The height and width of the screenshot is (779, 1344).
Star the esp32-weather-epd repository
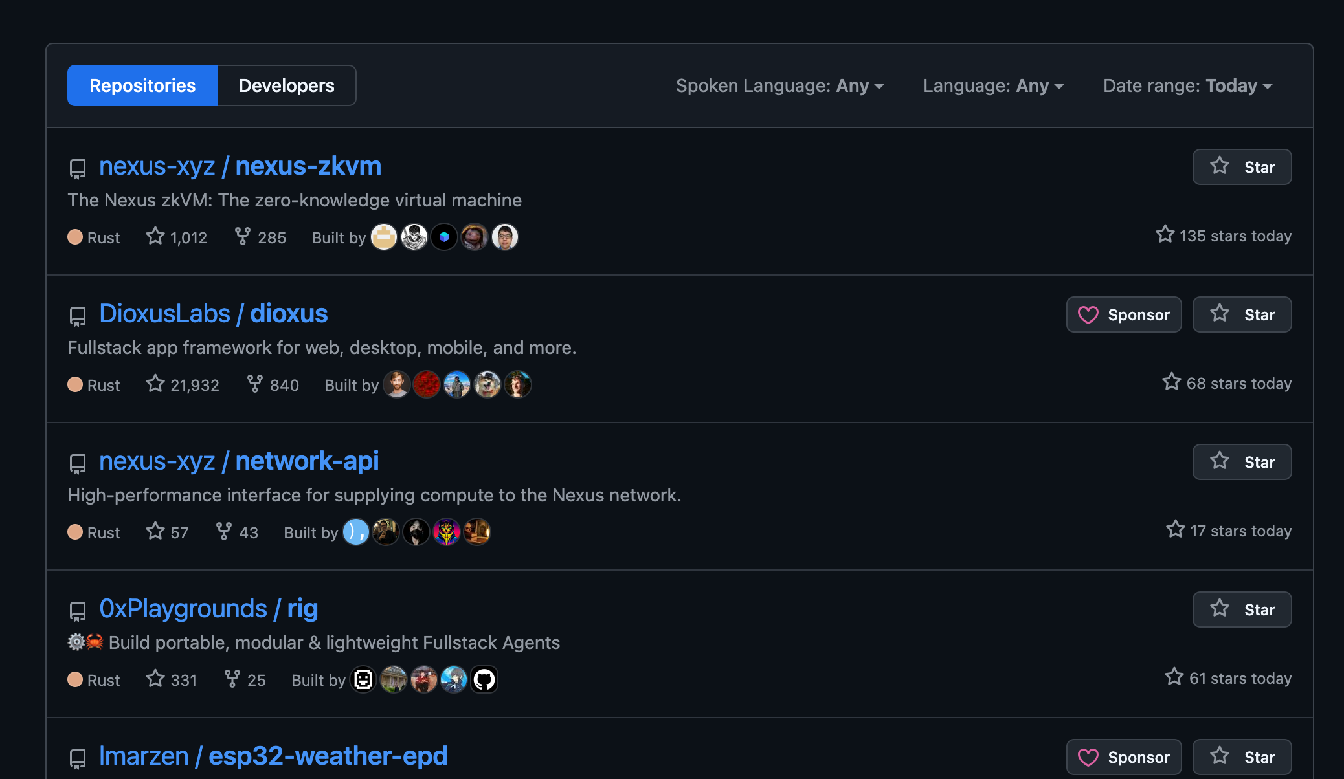point(1242,757)
